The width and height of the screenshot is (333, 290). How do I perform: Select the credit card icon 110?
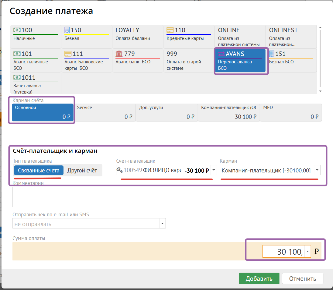coord(170,30)
